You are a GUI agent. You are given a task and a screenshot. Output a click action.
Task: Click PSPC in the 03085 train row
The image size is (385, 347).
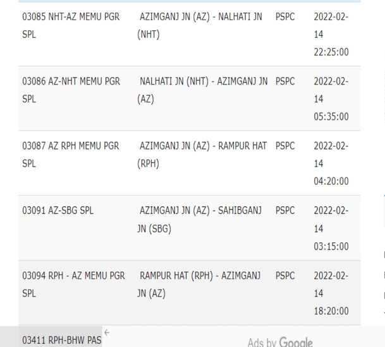(x=285, y=16)
